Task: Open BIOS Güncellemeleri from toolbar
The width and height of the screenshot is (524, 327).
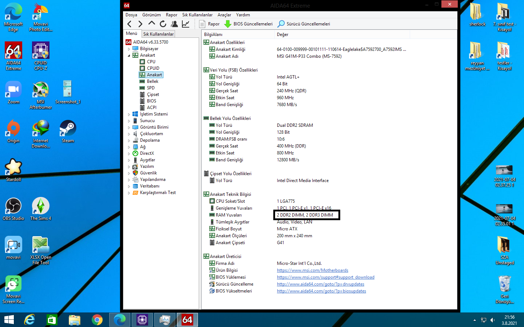Action: 249,24
